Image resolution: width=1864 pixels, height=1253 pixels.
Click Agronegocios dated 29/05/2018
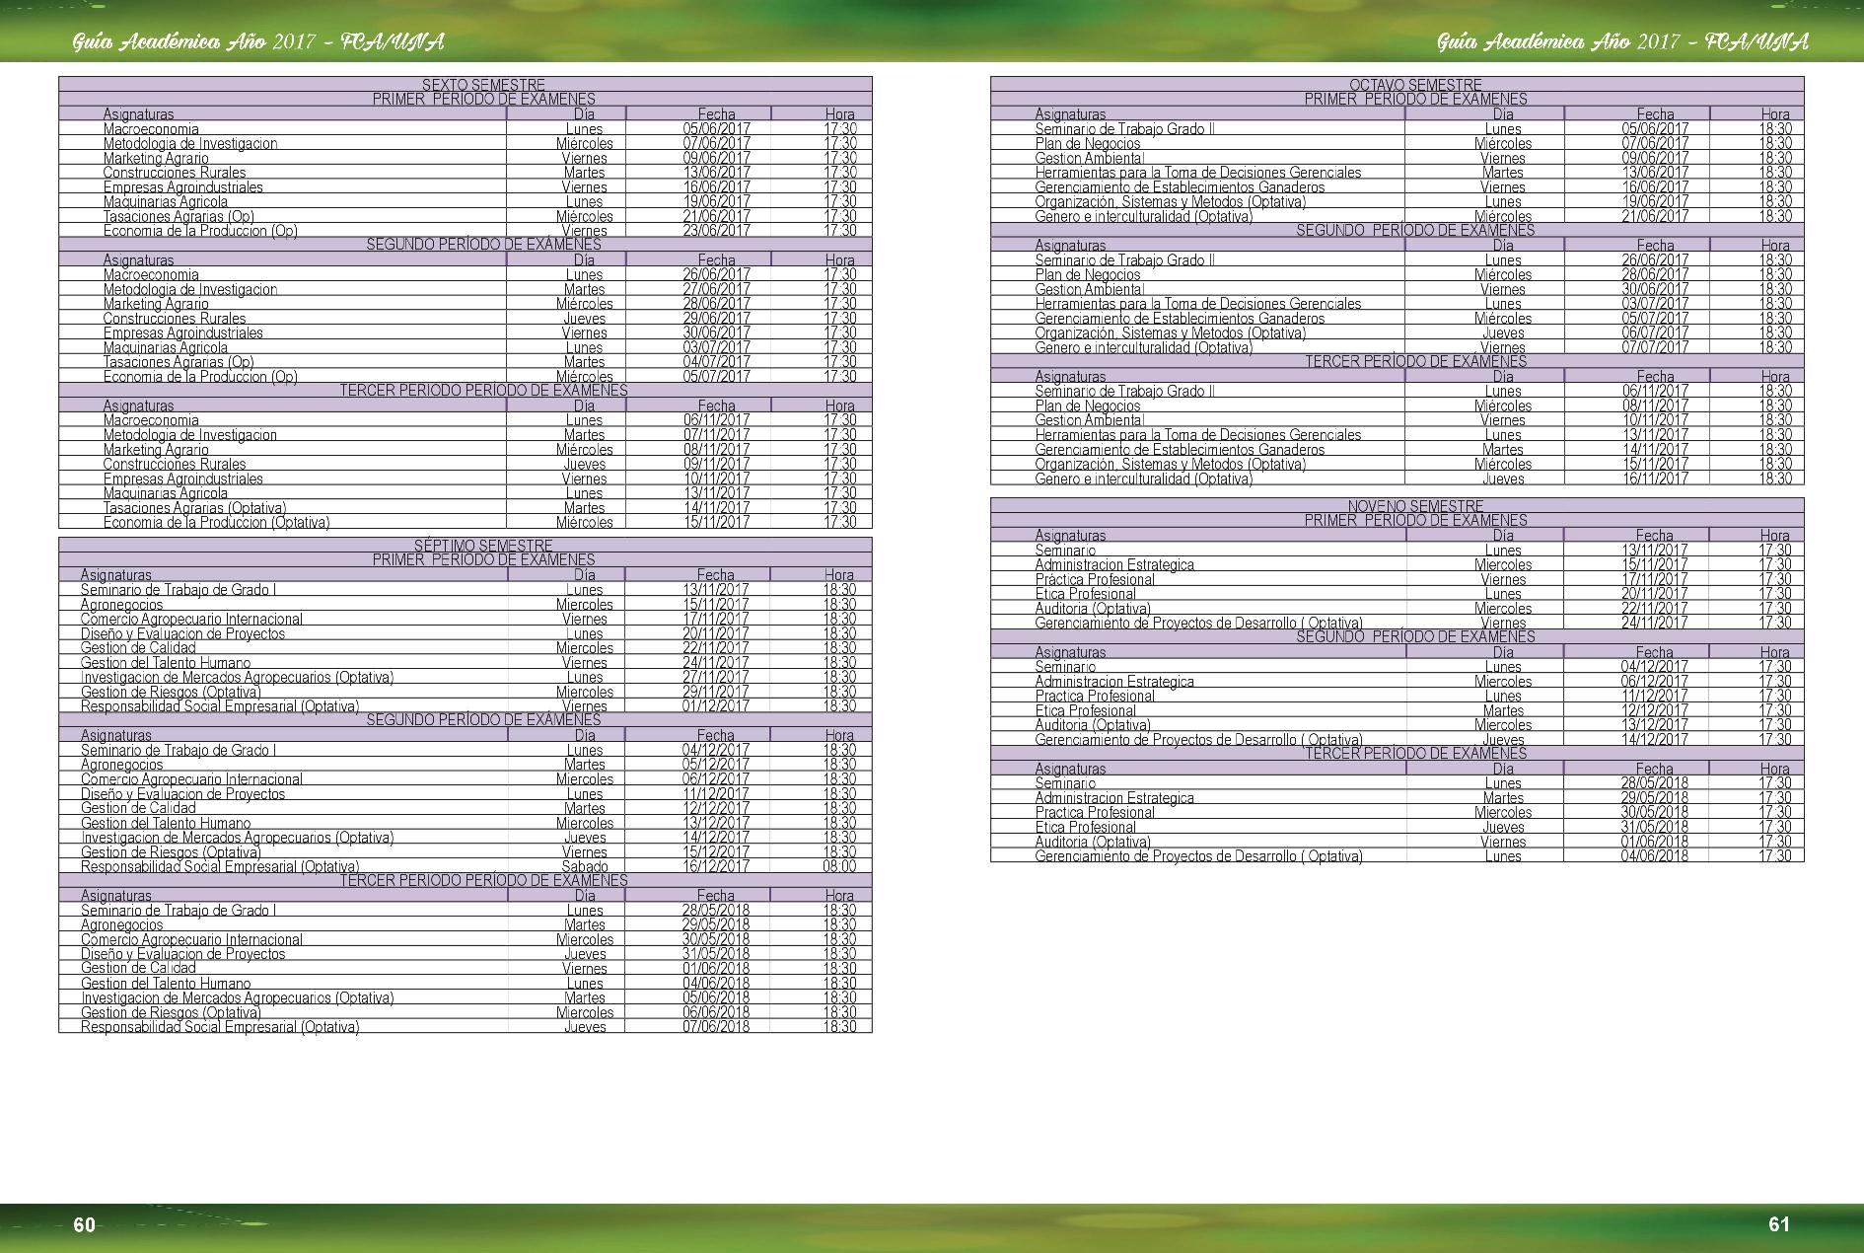tap(122, 924)
